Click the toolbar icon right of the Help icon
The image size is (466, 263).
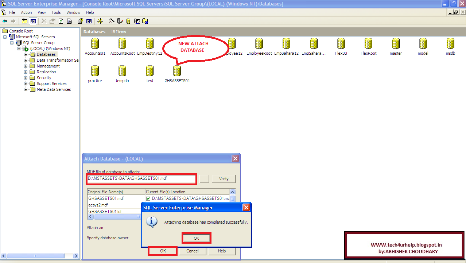[x=89, y=21]
